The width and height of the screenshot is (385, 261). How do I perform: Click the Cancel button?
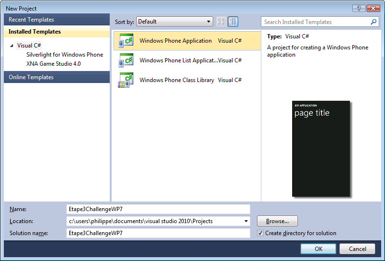click(x=357, y=249)
